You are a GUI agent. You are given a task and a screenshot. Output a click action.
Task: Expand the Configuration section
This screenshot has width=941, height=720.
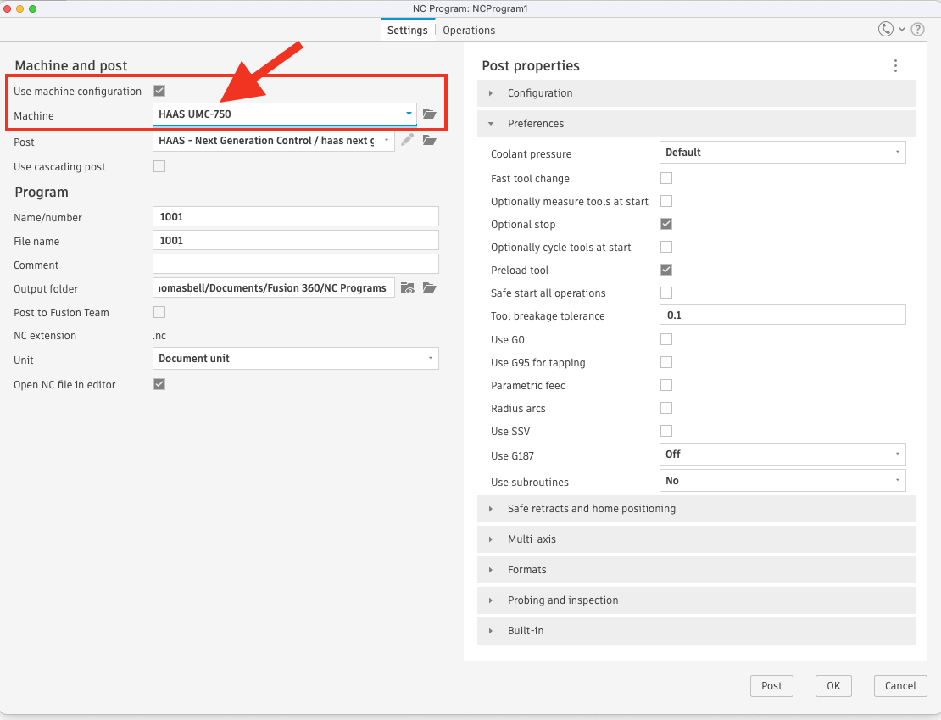pos(696,93)
